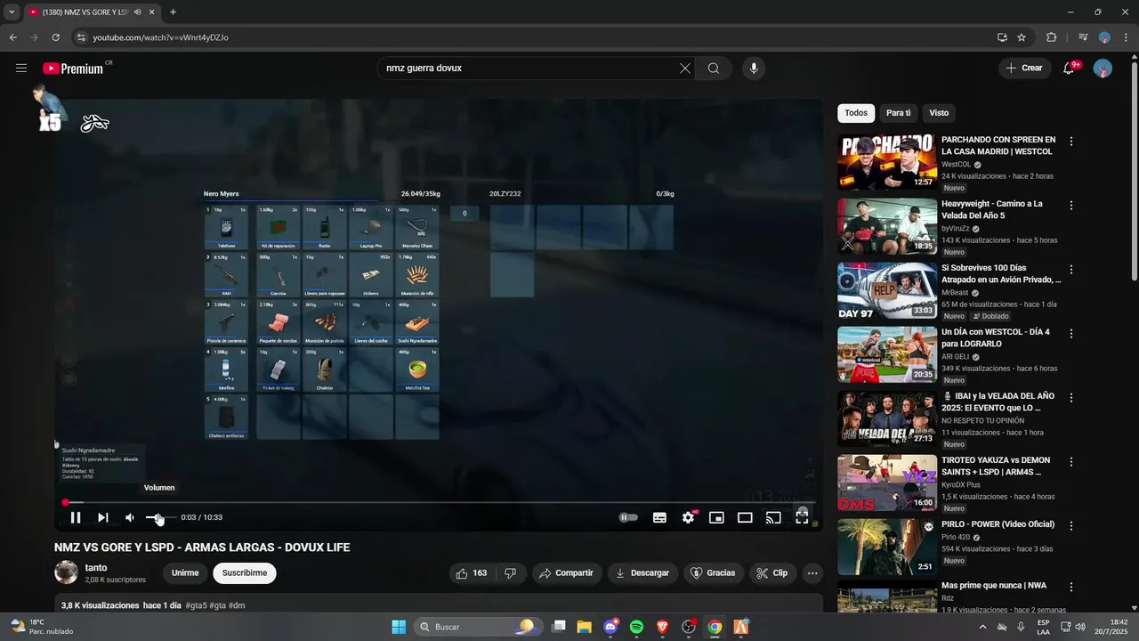
Task: Open options for PIRLO - POWER video
Action: (1071, 526)
